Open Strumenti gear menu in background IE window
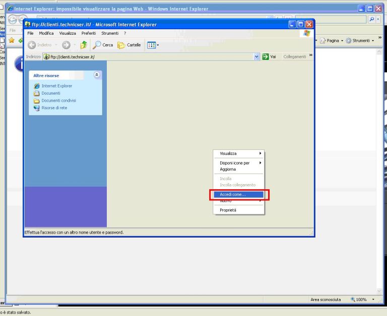Viewport: 387px width, 316px height. [x=360, y=40]
